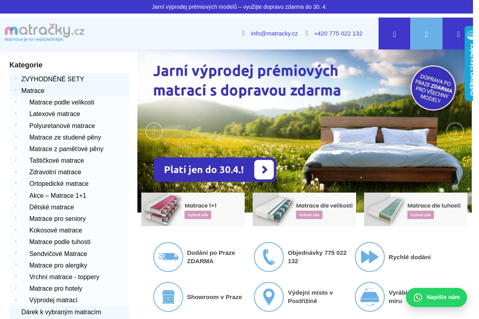Click the phone icon beside +420 775 022 132

[306, 33]
